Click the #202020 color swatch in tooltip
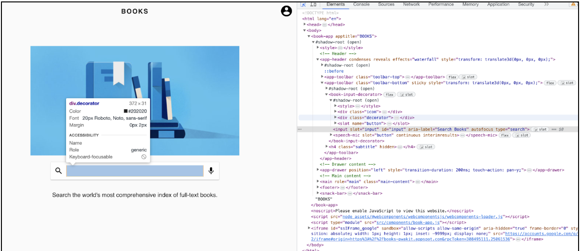The height and width of the screenshot is (251, 580). [x=126, y=111]
